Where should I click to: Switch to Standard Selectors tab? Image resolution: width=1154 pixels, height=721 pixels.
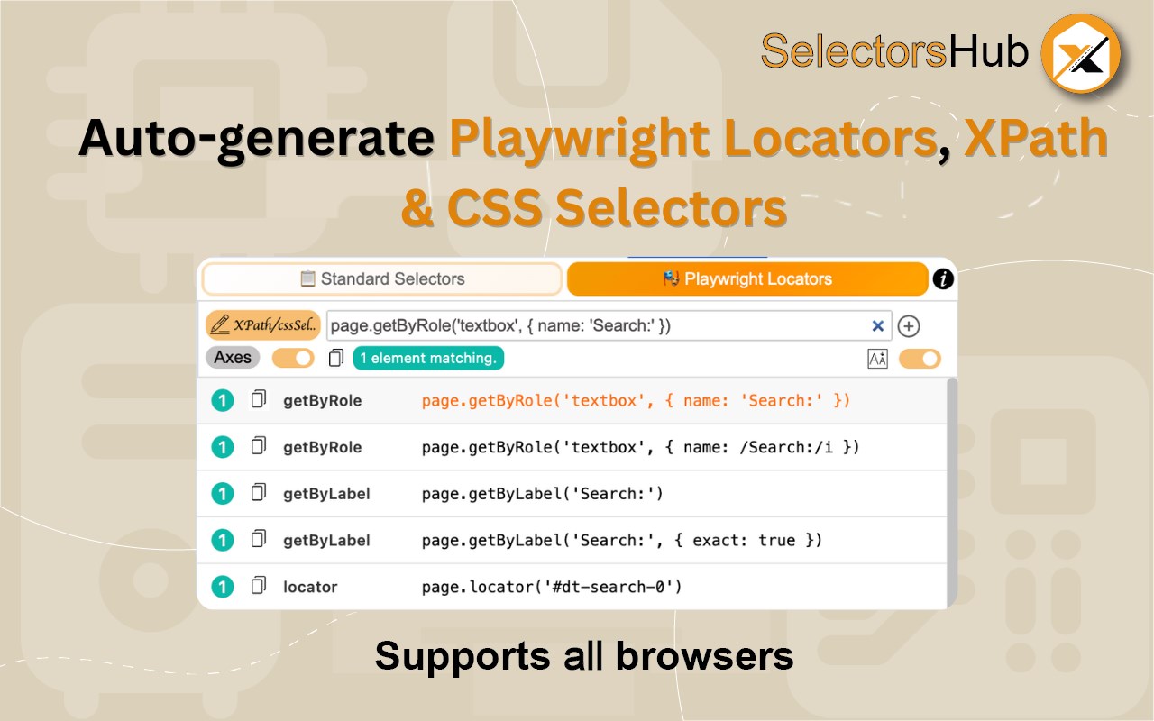[382, 279]
